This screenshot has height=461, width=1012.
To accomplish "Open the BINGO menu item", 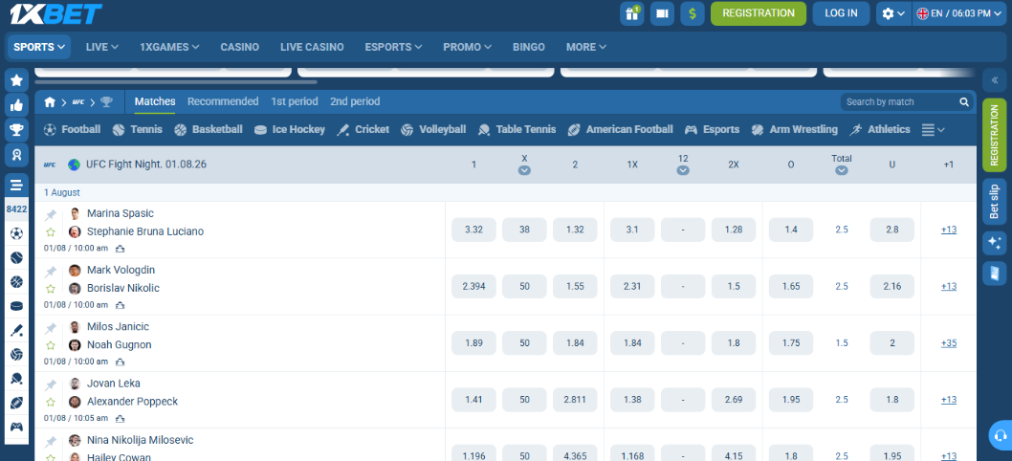I will pyautogui.click(x=529, y=47).
